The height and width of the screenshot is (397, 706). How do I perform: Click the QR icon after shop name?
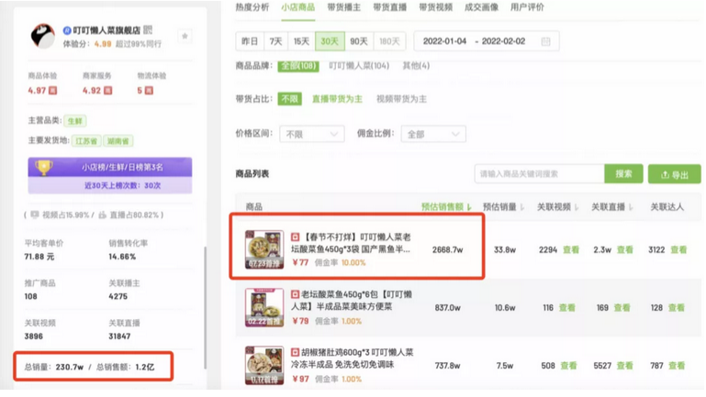148,30
